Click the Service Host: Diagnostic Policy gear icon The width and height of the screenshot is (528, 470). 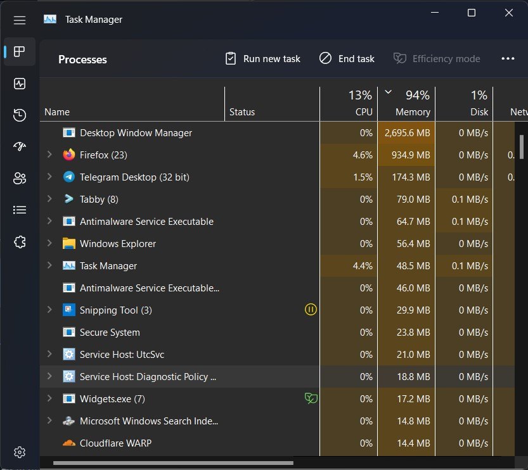coord(69,376)
